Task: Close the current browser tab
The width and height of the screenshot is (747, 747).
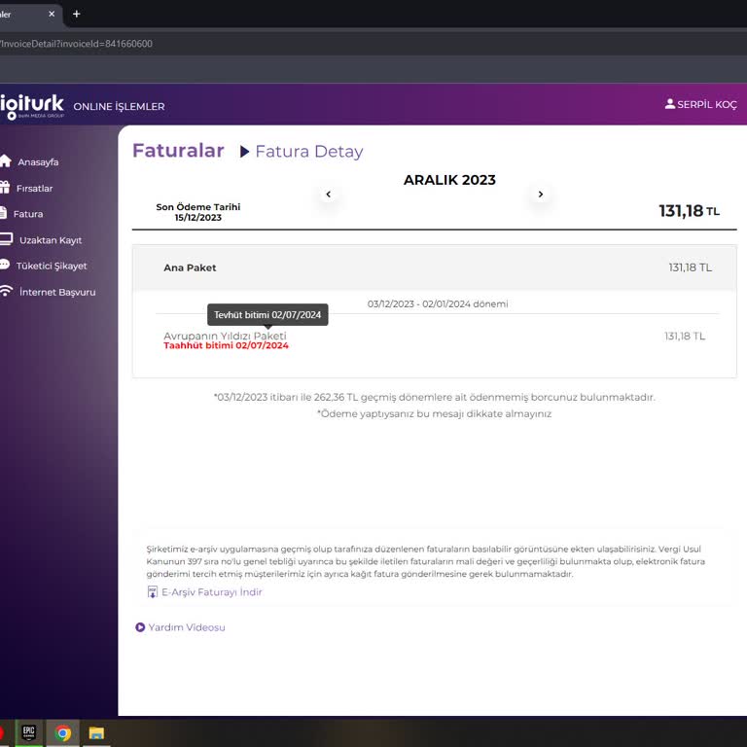Action: (x=52, y=14)
